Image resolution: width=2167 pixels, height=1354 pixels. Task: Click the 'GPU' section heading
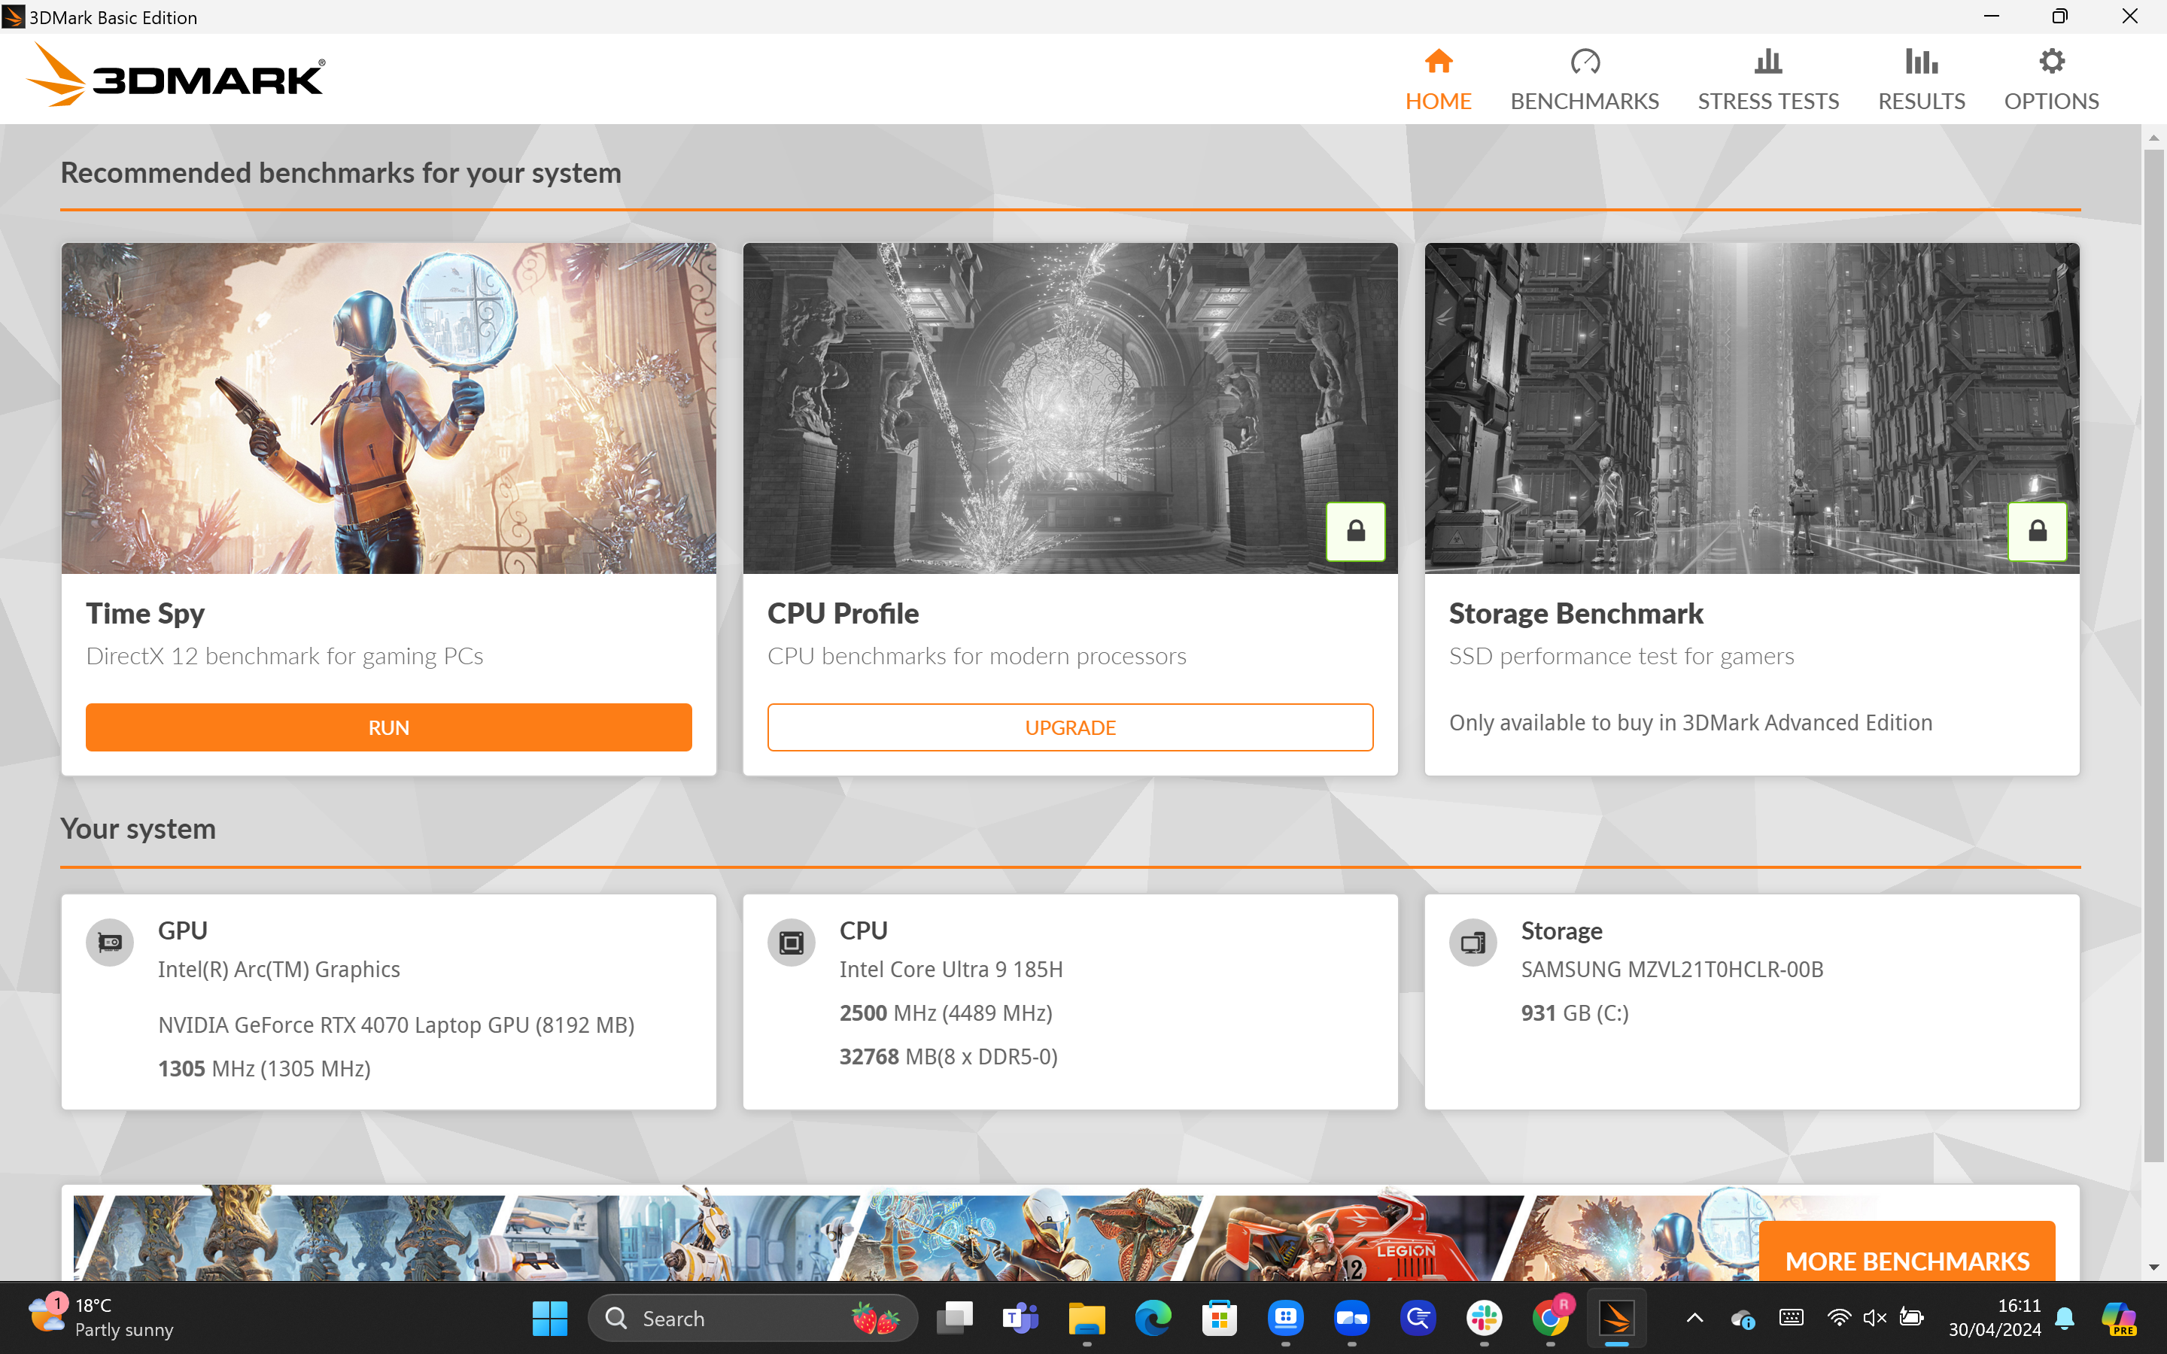click(183, 930)
